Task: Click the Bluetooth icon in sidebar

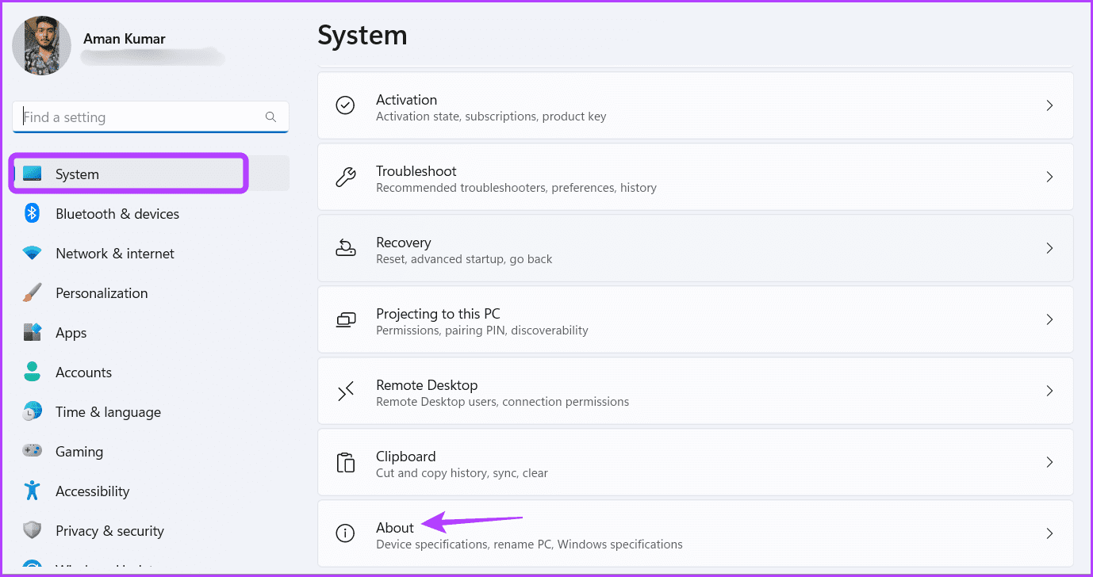Action: coord(33,213)
